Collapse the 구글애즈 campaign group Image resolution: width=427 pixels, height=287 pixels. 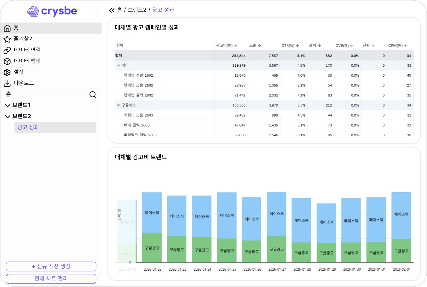[118, 105]
